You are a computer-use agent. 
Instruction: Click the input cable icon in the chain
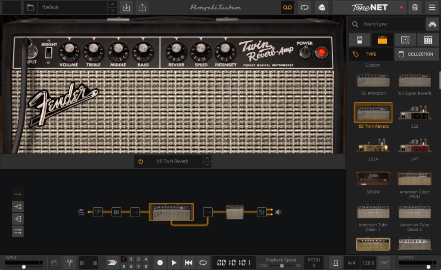pos(81,212)
